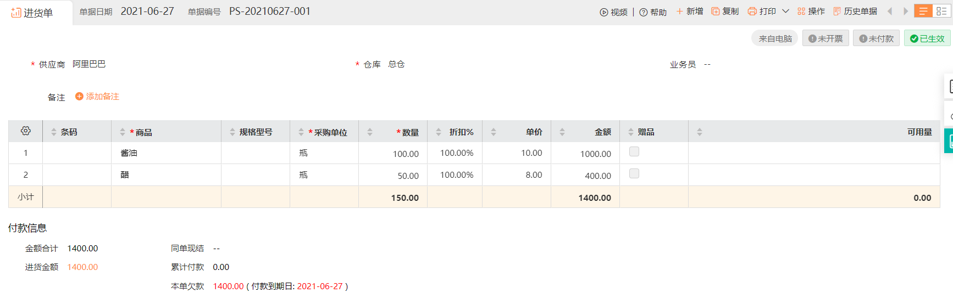Sort by the 商品 column arrows
Image resolution: width=953 pixels, height=304 pixels.
pos(123,132)
